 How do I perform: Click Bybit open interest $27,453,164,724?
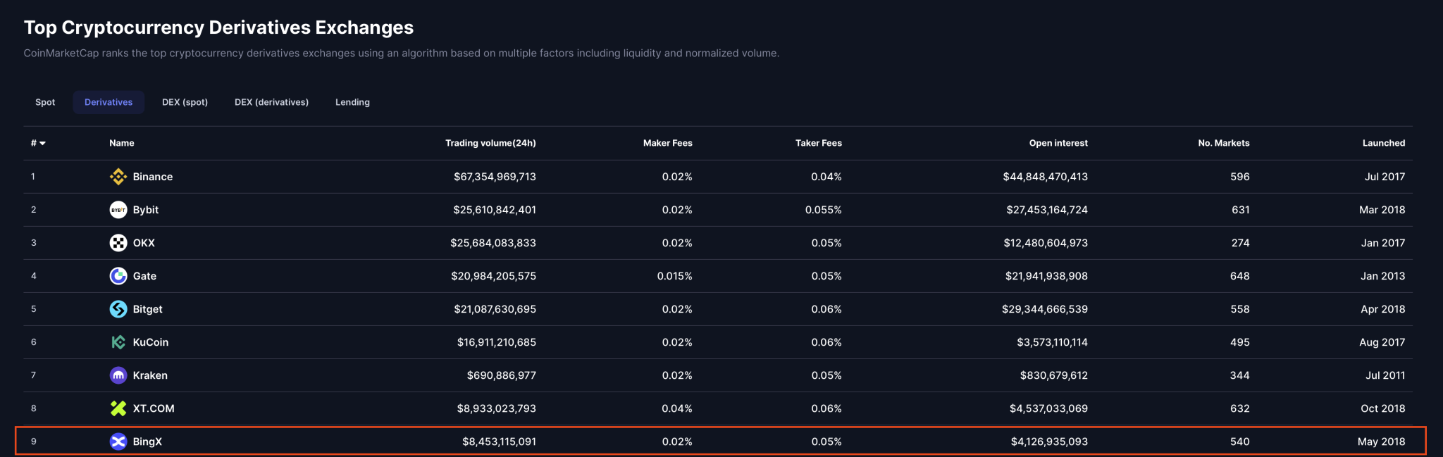point(1047,210)
